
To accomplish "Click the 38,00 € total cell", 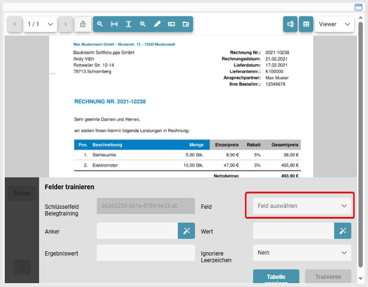I will pyautogui.click(x=291, y=155).
